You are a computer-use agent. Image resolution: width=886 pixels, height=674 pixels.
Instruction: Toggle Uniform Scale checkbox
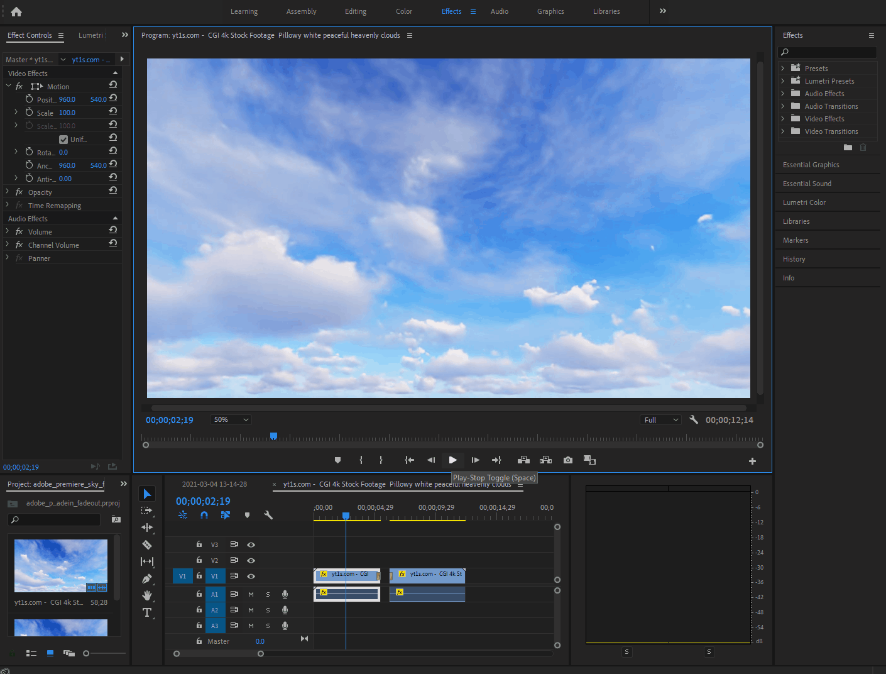pyautogui.click(x=63, y=140)
